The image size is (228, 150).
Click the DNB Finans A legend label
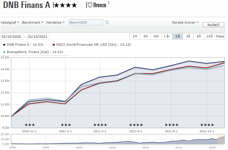25,45
